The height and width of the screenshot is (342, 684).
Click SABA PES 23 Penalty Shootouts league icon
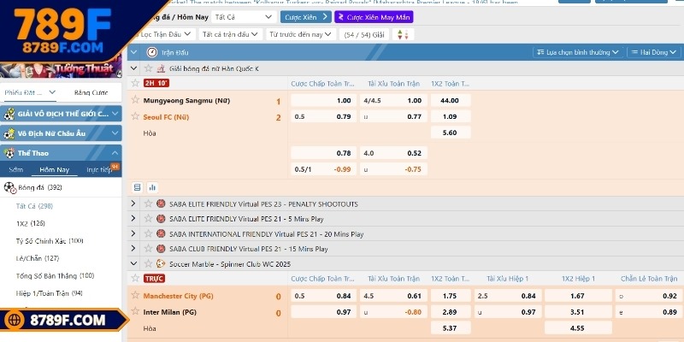[161, 203]
